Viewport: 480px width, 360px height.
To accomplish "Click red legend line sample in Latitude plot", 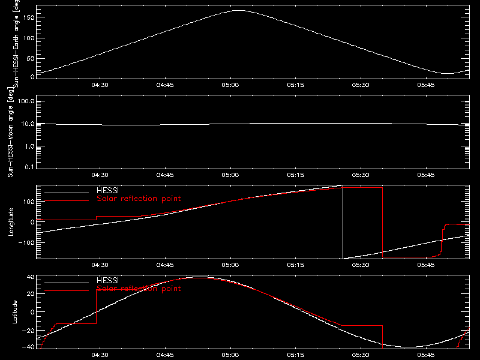I will (67, 291).
